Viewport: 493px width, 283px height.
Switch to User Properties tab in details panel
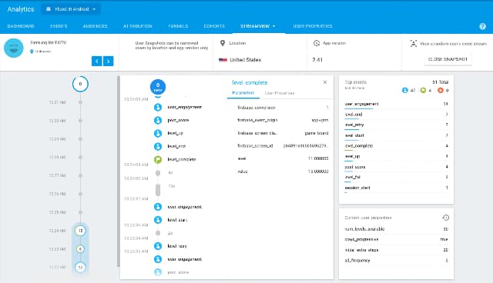[280, 93]
